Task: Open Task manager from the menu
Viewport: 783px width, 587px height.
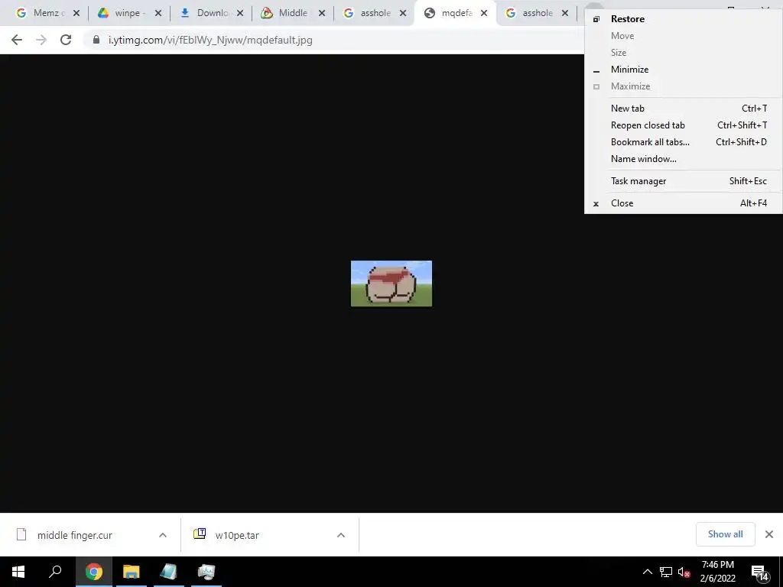Action: coord(683,181)
